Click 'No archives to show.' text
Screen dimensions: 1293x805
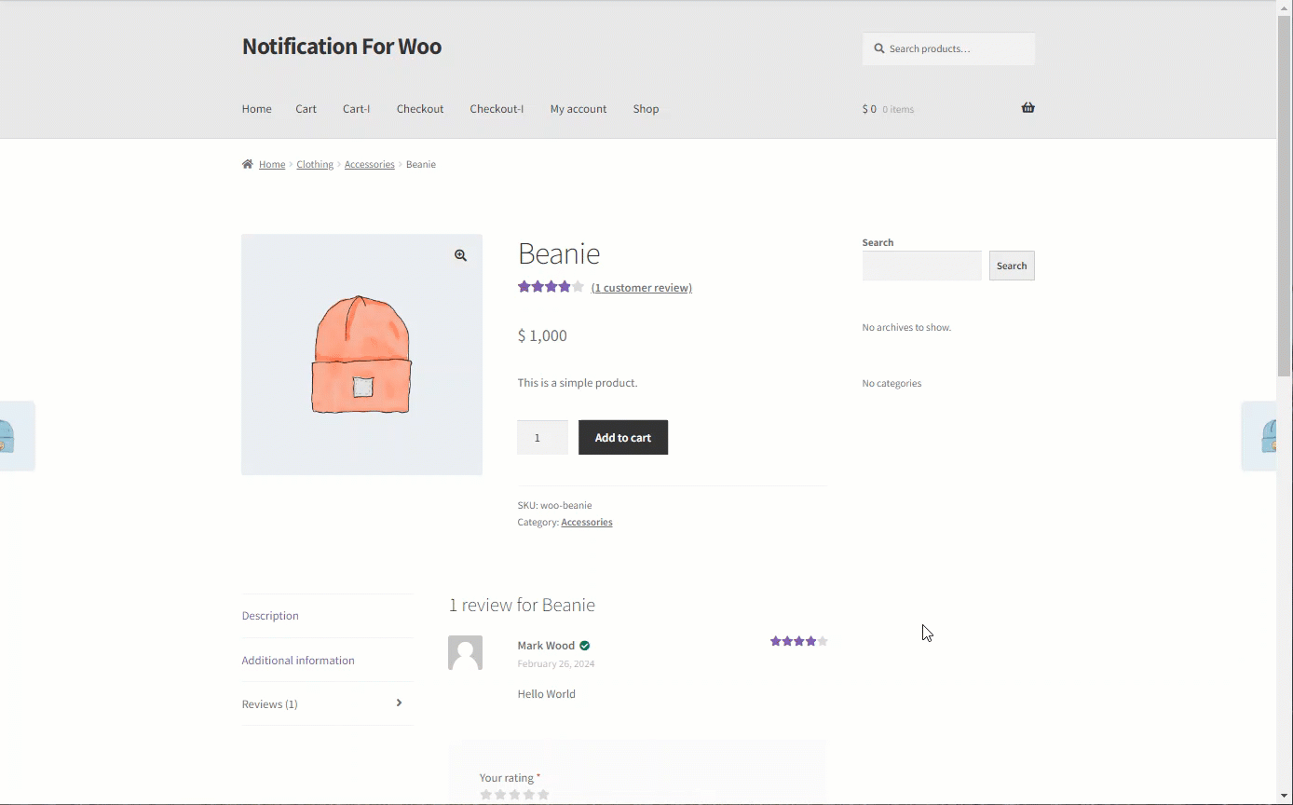(x=906, y=328)
